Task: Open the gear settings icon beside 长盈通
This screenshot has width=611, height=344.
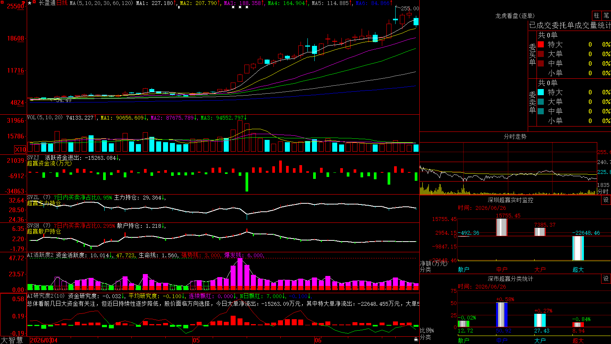Action: [x=34, y=3]
